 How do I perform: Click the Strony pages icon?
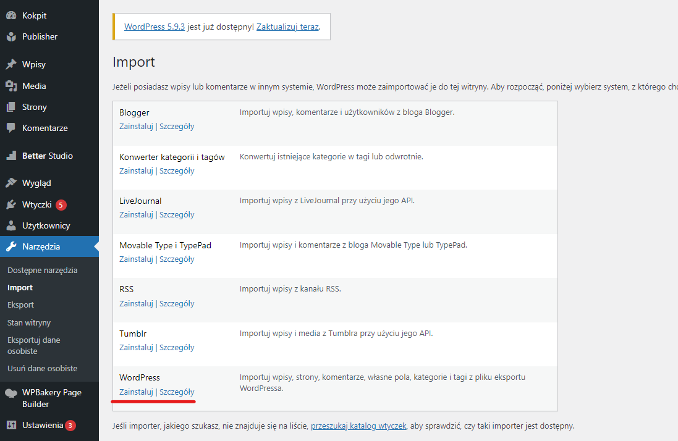coord(11,107)
